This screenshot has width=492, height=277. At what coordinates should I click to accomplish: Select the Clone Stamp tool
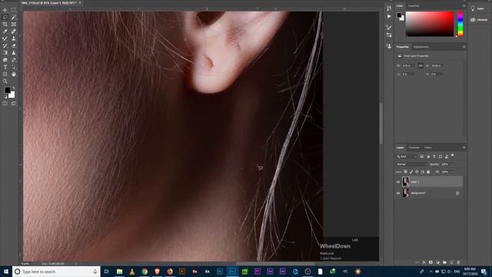[x=14, y=38]
